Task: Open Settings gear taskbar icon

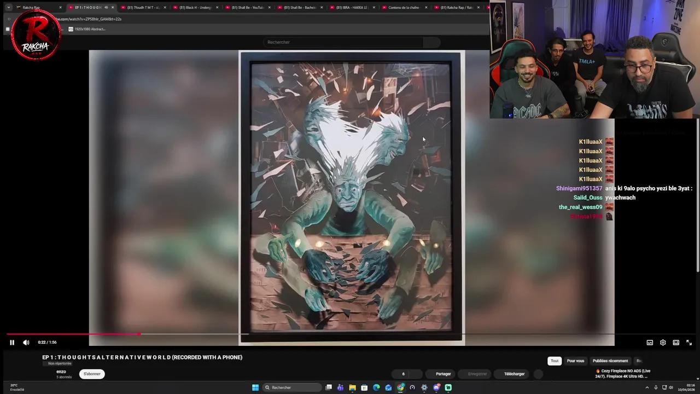Action: click(424, 387)
